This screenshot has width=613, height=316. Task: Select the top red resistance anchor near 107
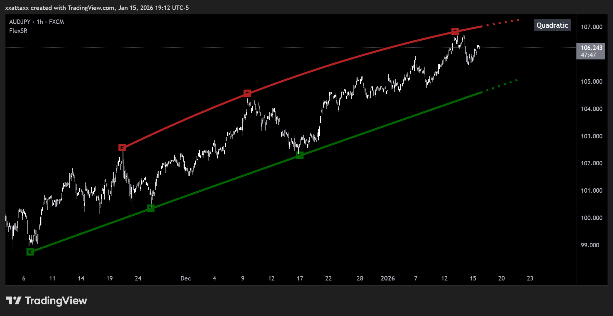click(x=455, y=31)
